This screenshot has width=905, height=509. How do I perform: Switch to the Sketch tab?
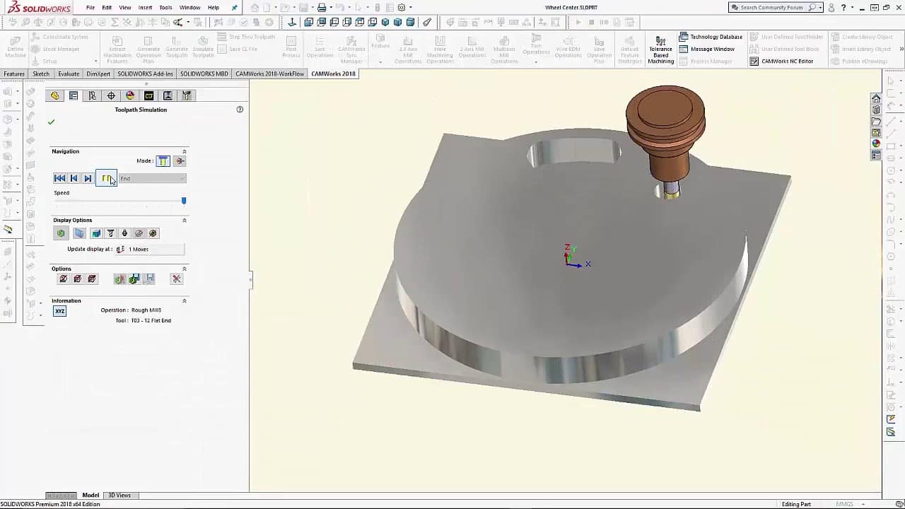pyautogui.click(x=41, y=74)
